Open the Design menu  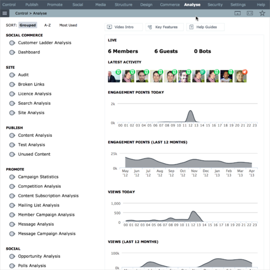click(x=146, y=4)
